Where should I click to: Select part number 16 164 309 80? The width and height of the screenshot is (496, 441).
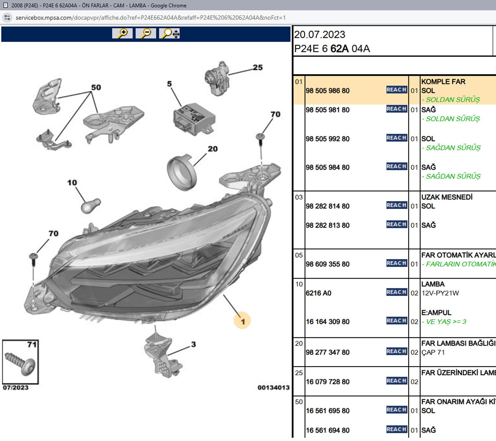(x=328, y=322)
